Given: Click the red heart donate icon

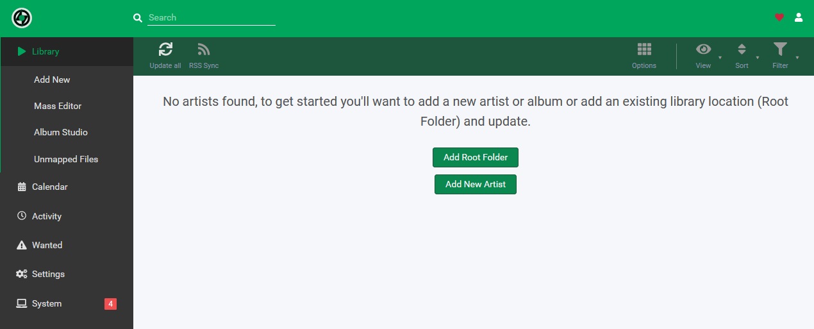Looking at the screenshot, I should pos(779,17).
